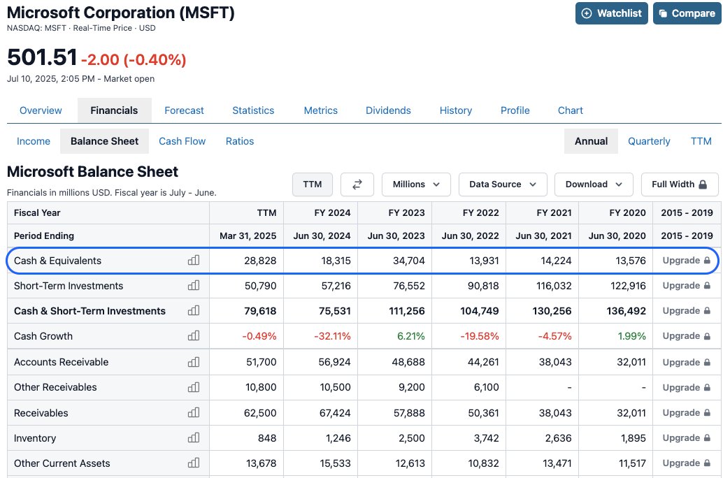The height and width of the screenshot is (478, 723).
Task: Click the 501.51 stock price
Action: pos(42,57)
